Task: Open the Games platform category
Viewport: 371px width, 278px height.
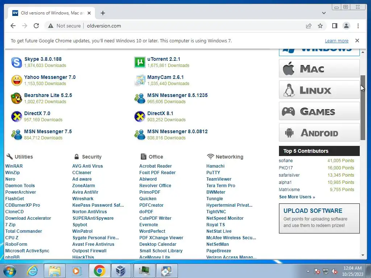Action: pos(319,111)
